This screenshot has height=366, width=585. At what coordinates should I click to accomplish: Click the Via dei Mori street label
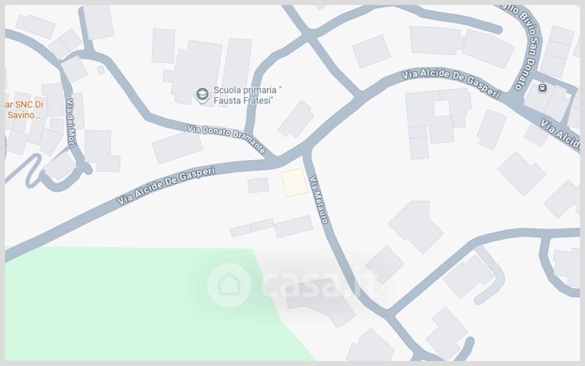tap(71, 123)
